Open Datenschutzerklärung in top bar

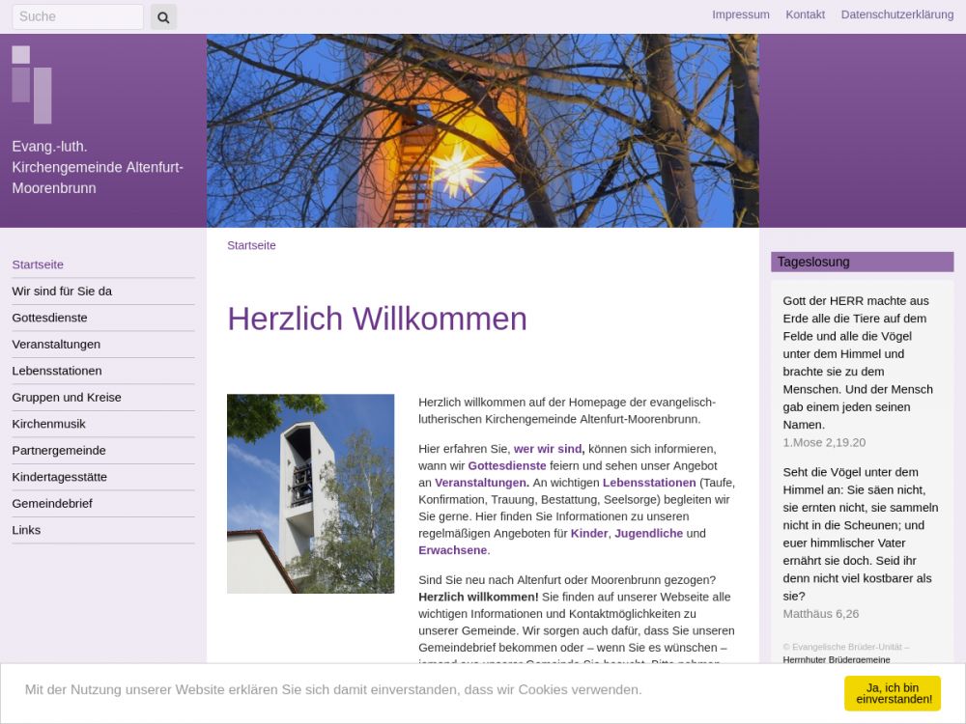(x=896, y=14)
